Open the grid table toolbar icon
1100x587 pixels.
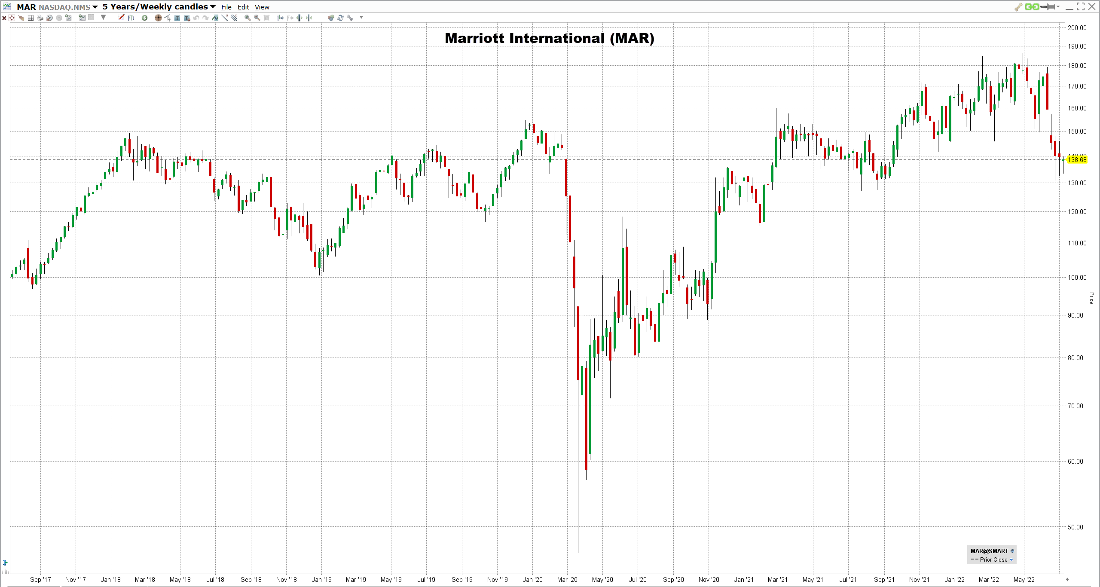(x=31, y=18)
